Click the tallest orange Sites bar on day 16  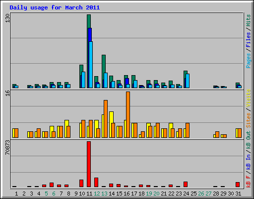point(128,114)
